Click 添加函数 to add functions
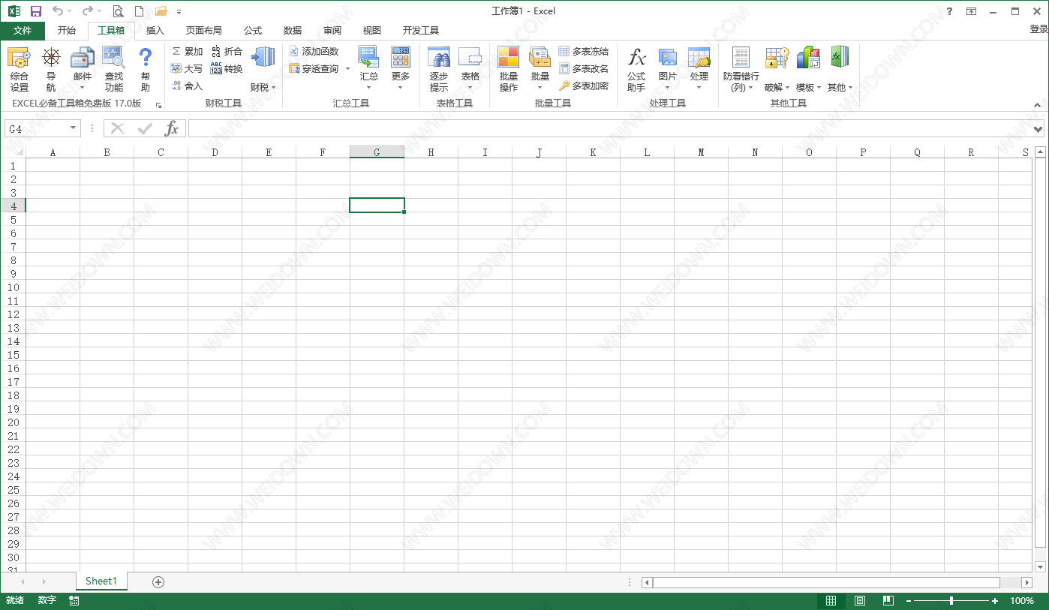 [x=314, y=51]
